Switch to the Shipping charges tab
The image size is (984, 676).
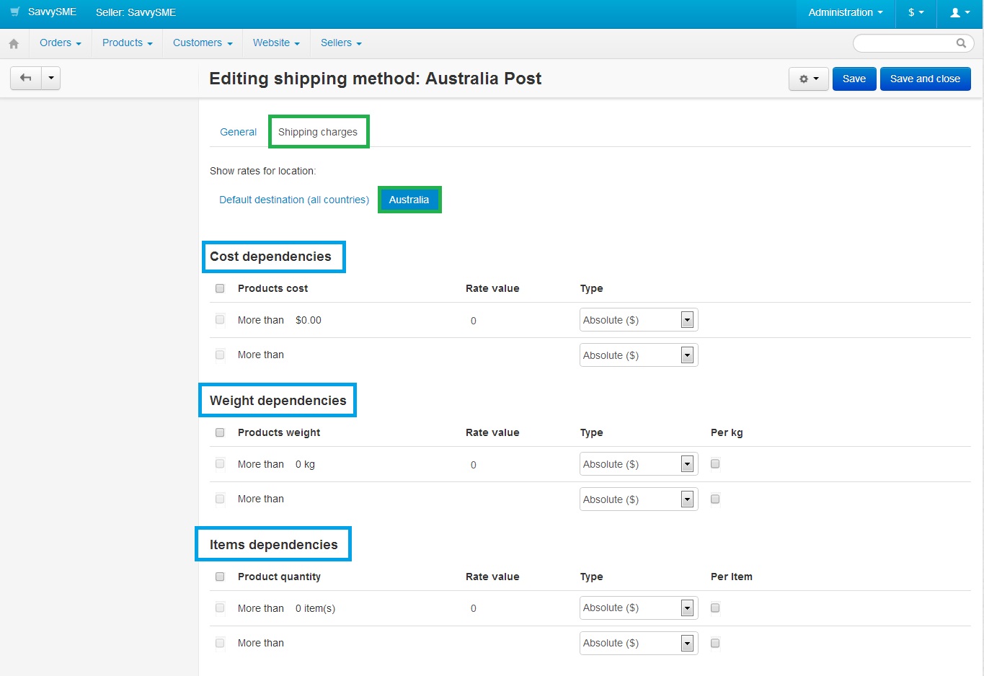[x=318, y=132]
